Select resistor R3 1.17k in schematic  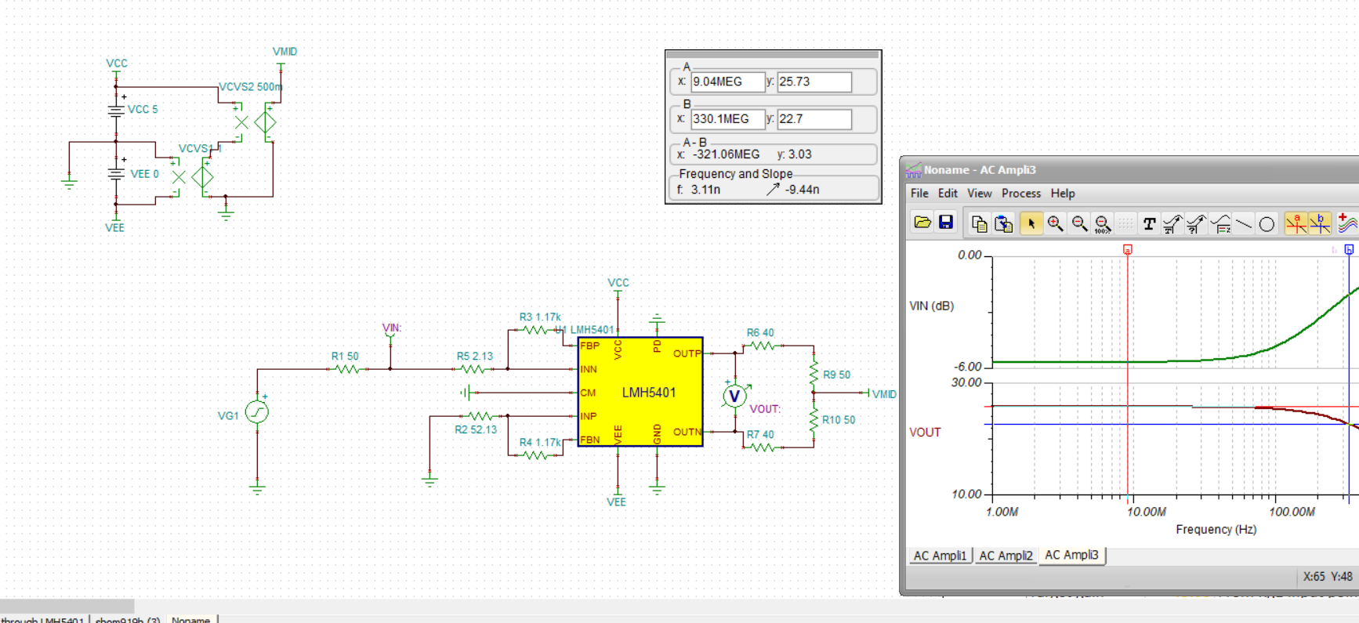(536, 330)
